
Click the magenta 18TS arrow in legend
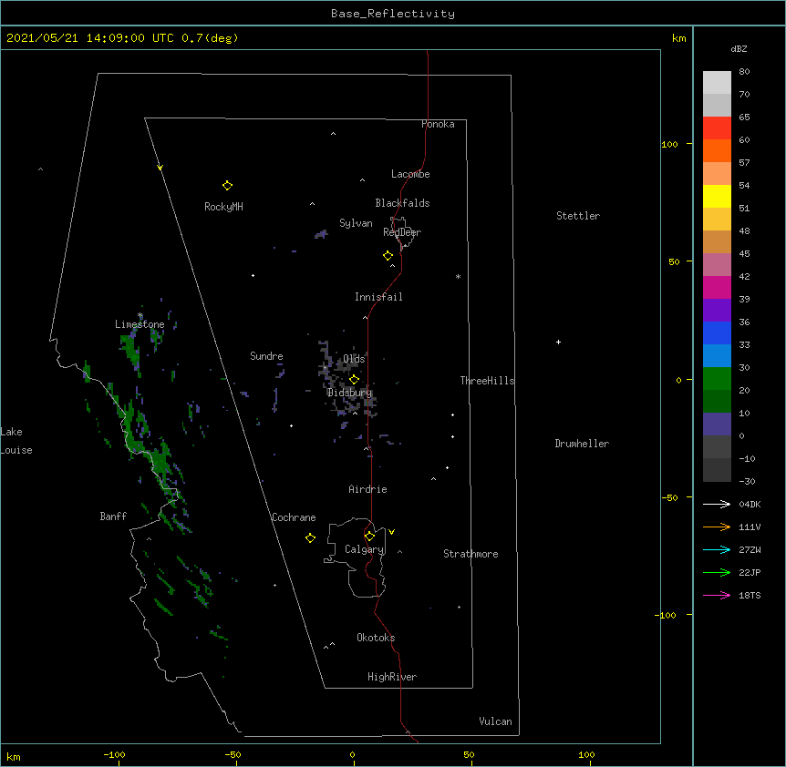click(x=717, y=595)
